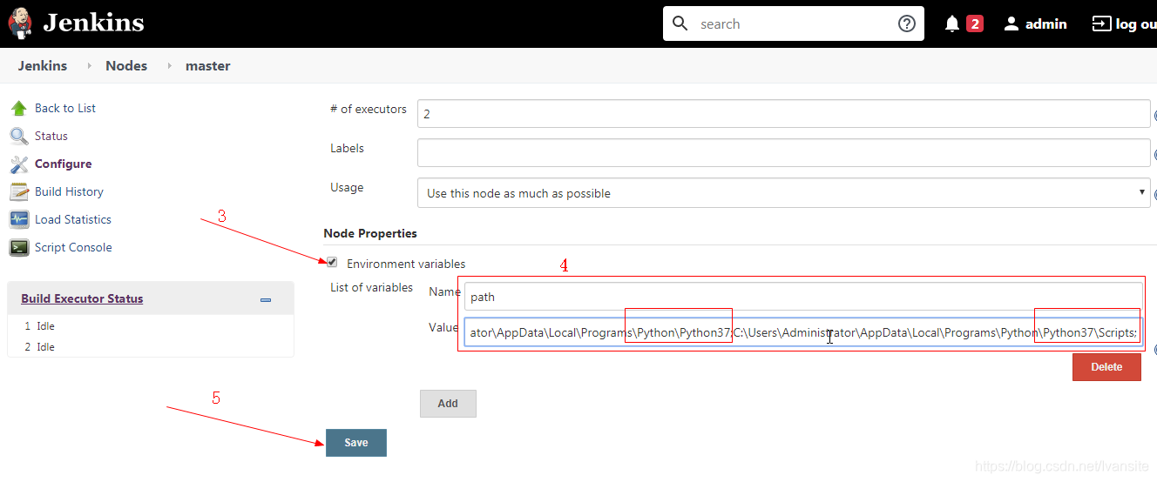This screenshot has height=482, width=1157.
Task: Click the Jenkins butler logo icon
Action: tap(21, 23)
